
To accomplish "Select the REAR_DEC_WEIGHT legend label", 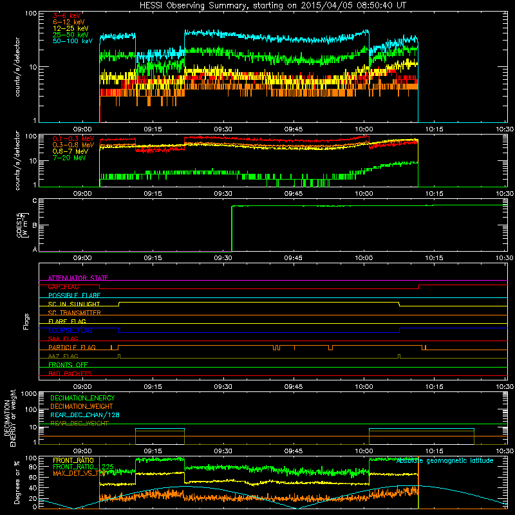I will click(x=79, y=424).
